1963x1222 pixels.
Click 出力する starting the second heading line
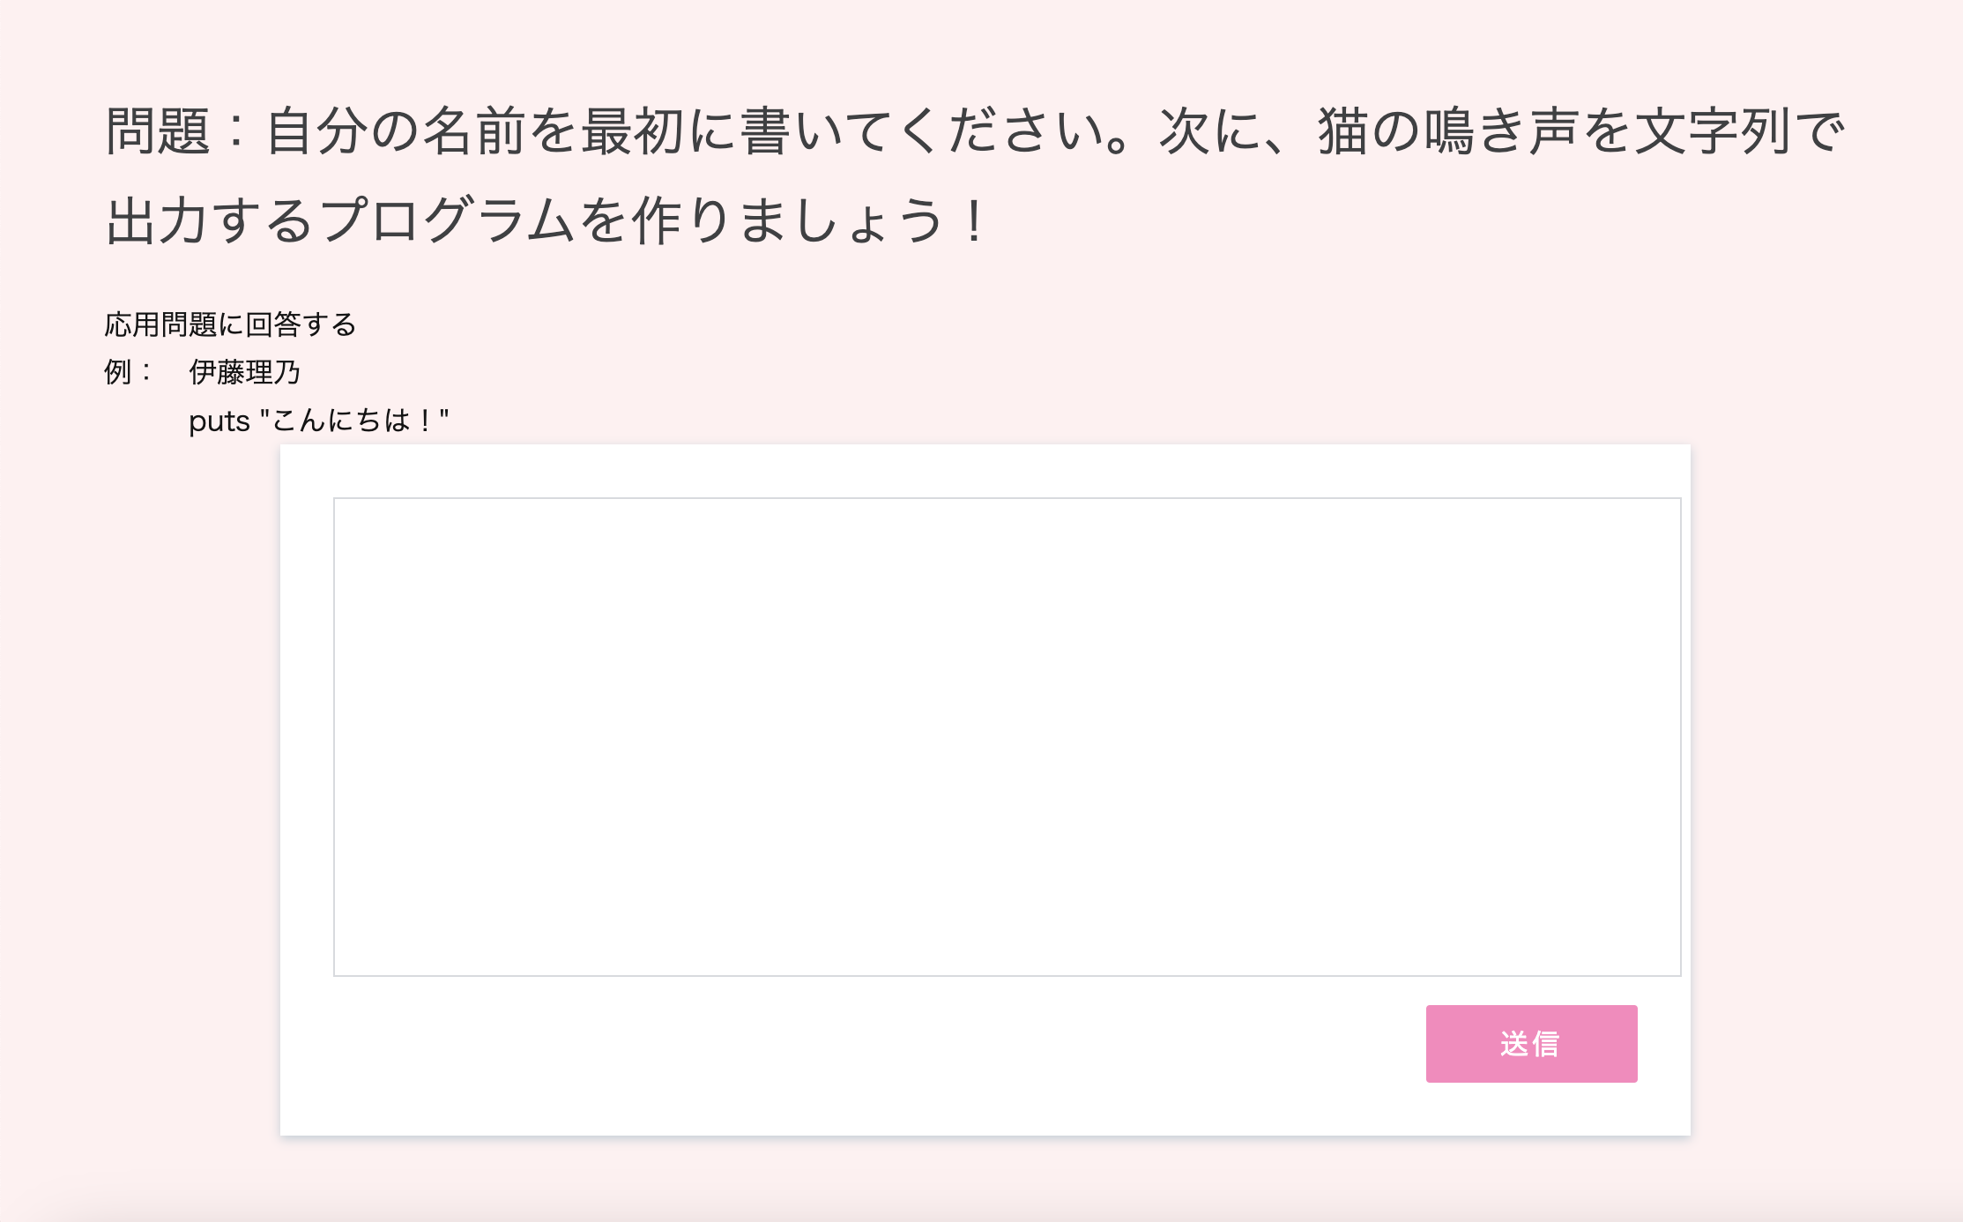(x=210, y=220)
